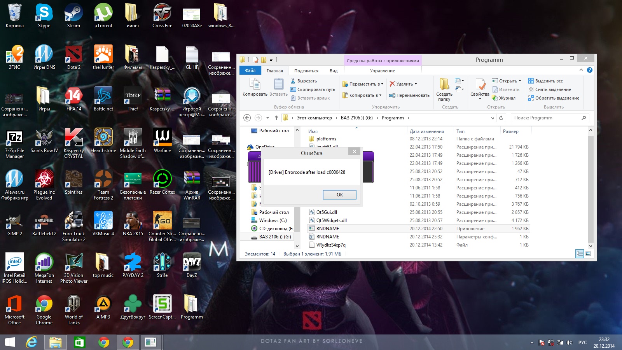Open the AIMP3 player icon

pos(103,307)
